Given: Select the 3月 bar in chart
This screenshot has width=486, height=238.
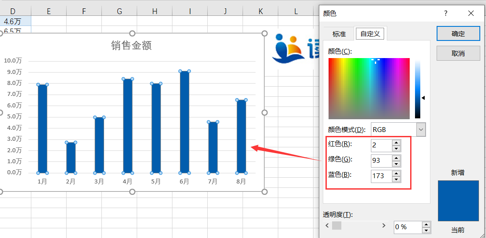Looking at the screenshot, I should (x=99, y=145).
